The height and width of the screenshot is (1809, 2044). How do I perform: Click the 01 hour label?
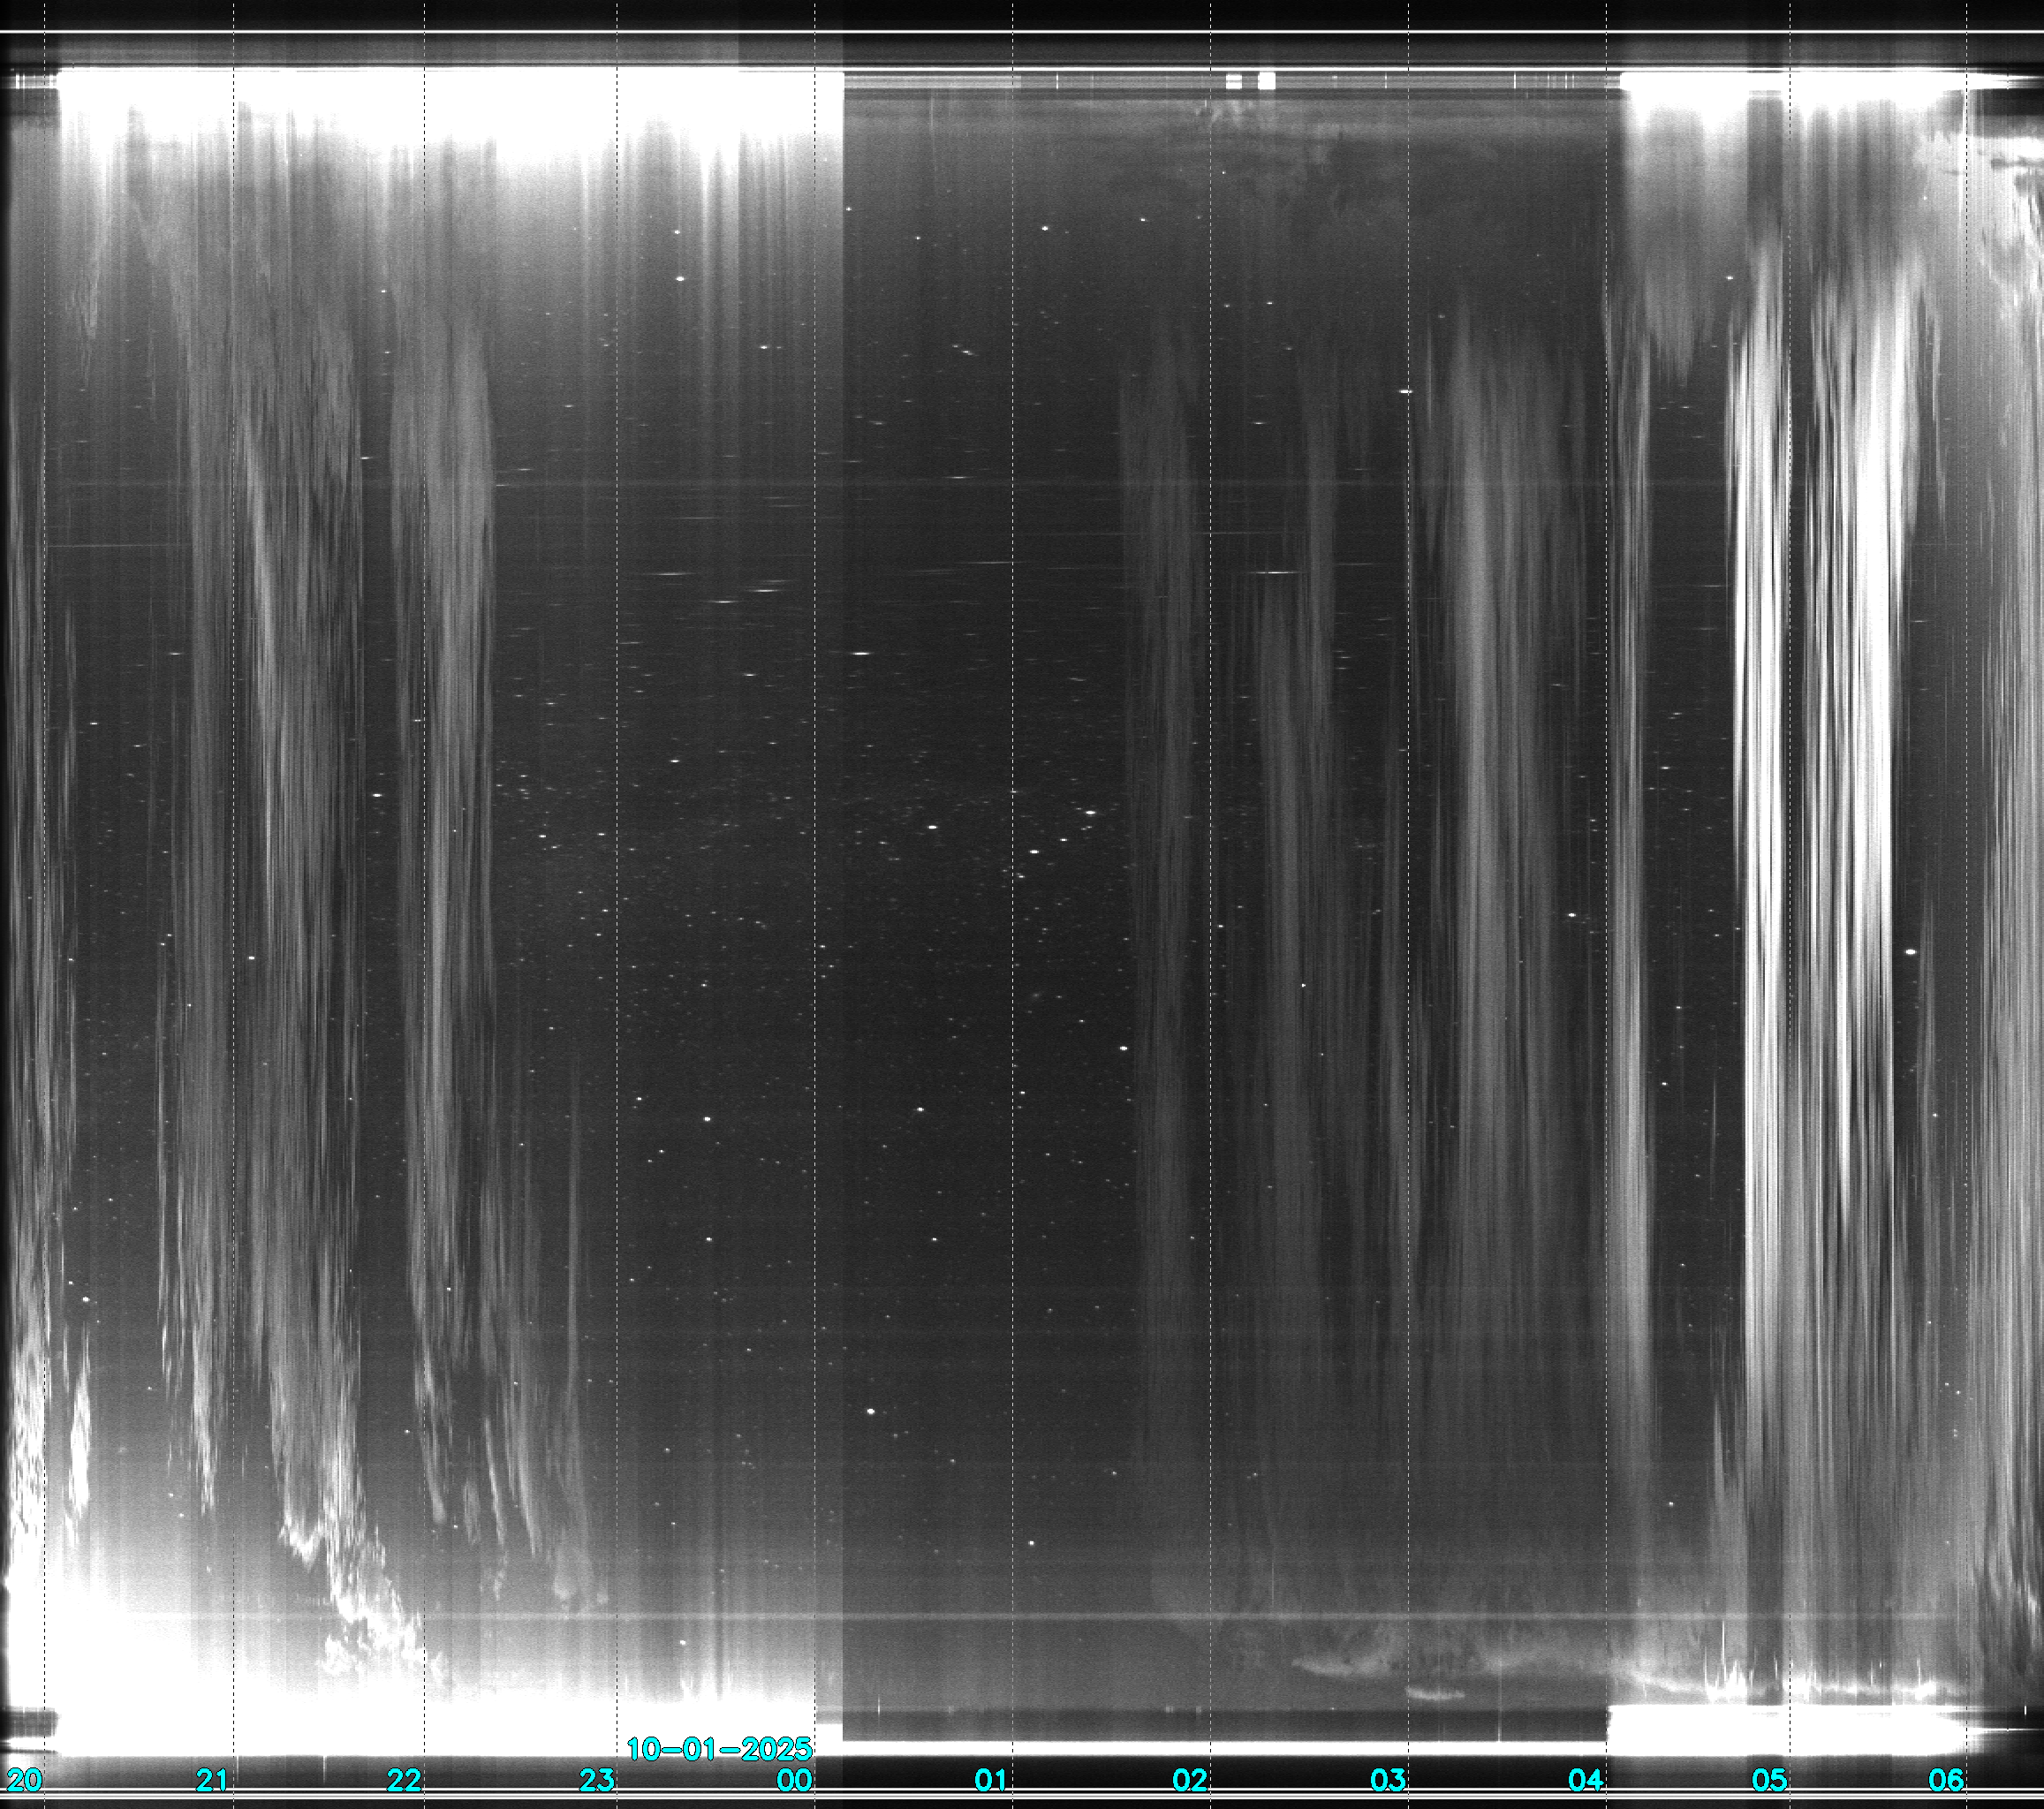[x=990, y=1779]
